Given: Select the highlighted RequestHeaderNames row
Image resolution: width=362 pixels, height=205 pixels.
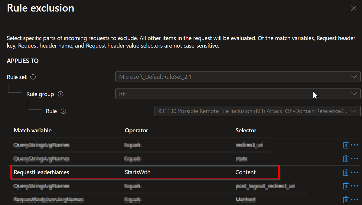Looking at the screenshot, I should (x=145, y=172).
